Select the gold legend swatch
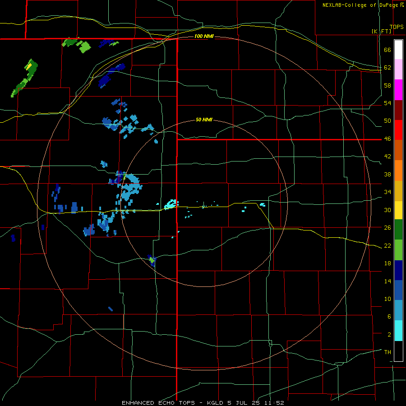 (398, 191)
